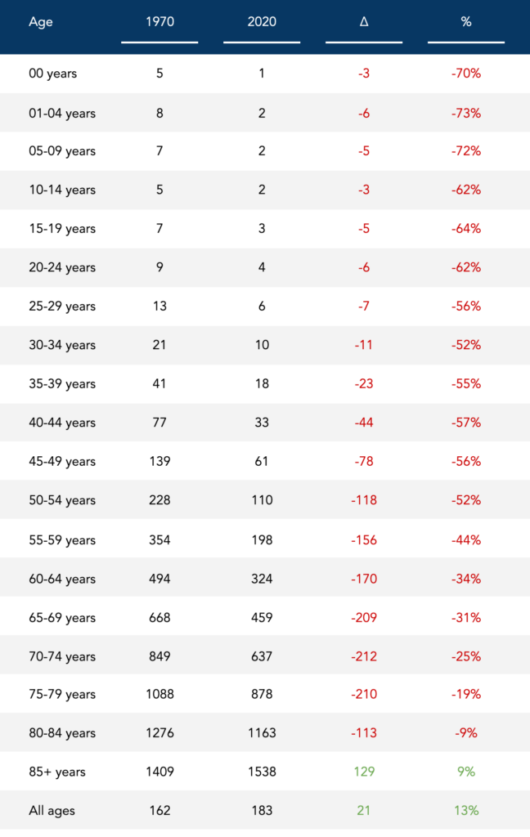Click the Age column header
The width and height of the screenshot is (530, 837).
pos(40,22)
